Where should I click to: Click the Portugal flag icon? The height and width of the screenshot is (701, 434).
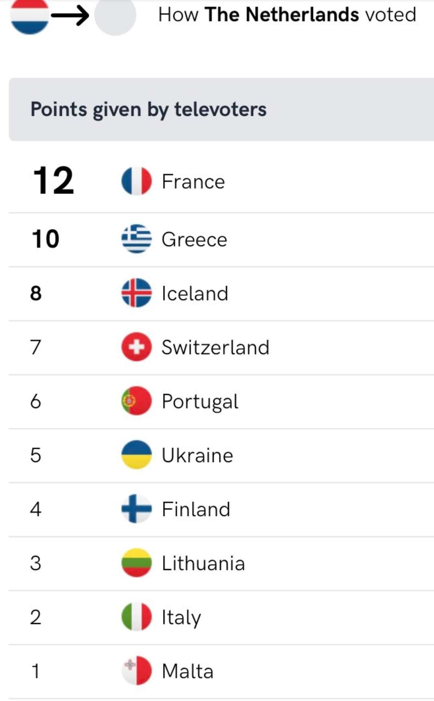(x=137, y=401)
